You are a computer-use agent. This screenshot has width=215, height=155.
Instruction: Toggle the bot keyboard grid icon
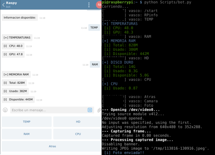point(90,110)
